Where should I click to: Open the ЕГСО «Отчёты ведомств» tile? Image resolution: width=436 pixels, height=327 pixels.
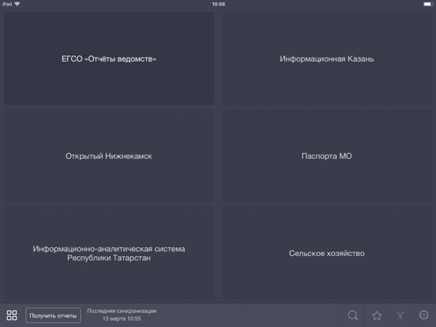coord(109,58)
